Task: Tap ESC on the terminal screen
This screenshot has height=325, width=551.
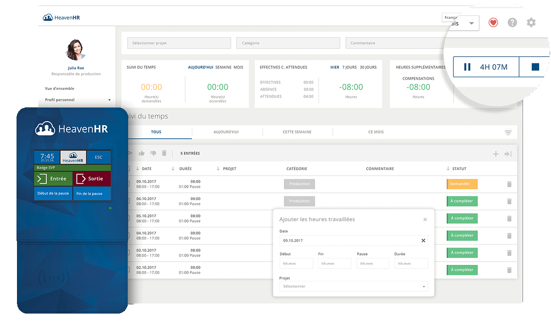Action: (x=99, y=157)
